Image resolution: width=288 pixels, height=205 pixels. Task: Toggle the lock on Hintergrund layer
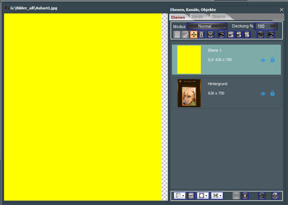273,93
